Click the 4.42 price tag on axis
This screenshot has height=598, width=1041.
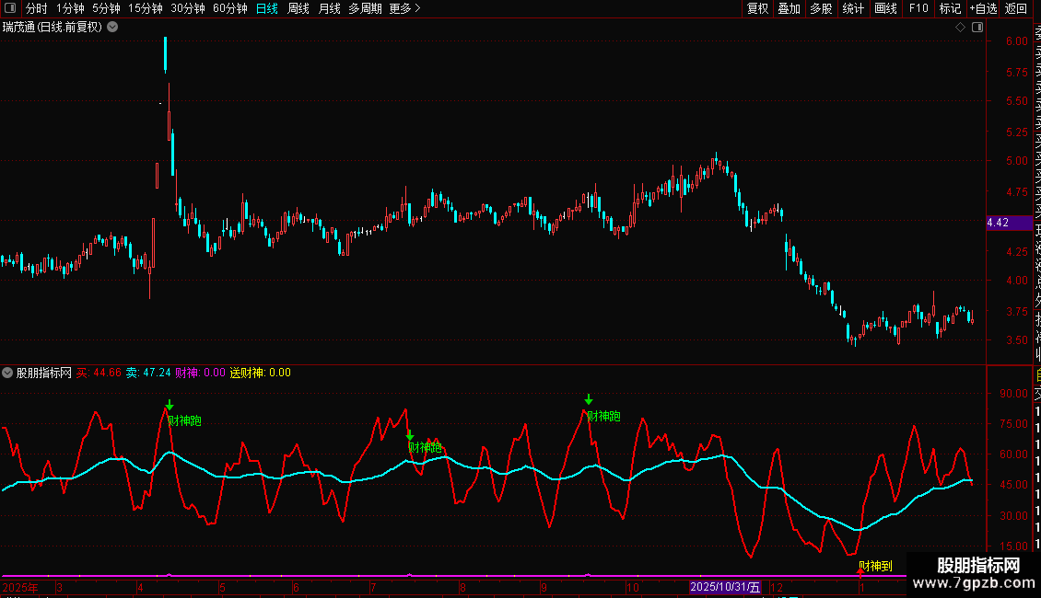click(1009, 223)
